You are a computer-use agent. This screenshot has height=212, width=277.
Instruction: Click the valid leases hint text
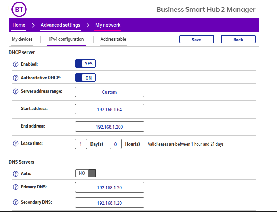[x=186, y=144]
